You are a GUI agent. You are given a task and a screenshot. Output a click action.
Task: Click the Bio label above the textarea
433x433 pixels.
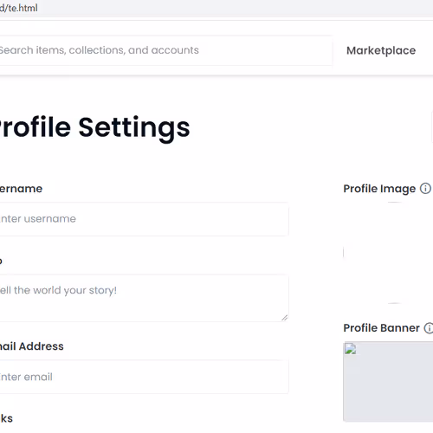click(1, 261)
